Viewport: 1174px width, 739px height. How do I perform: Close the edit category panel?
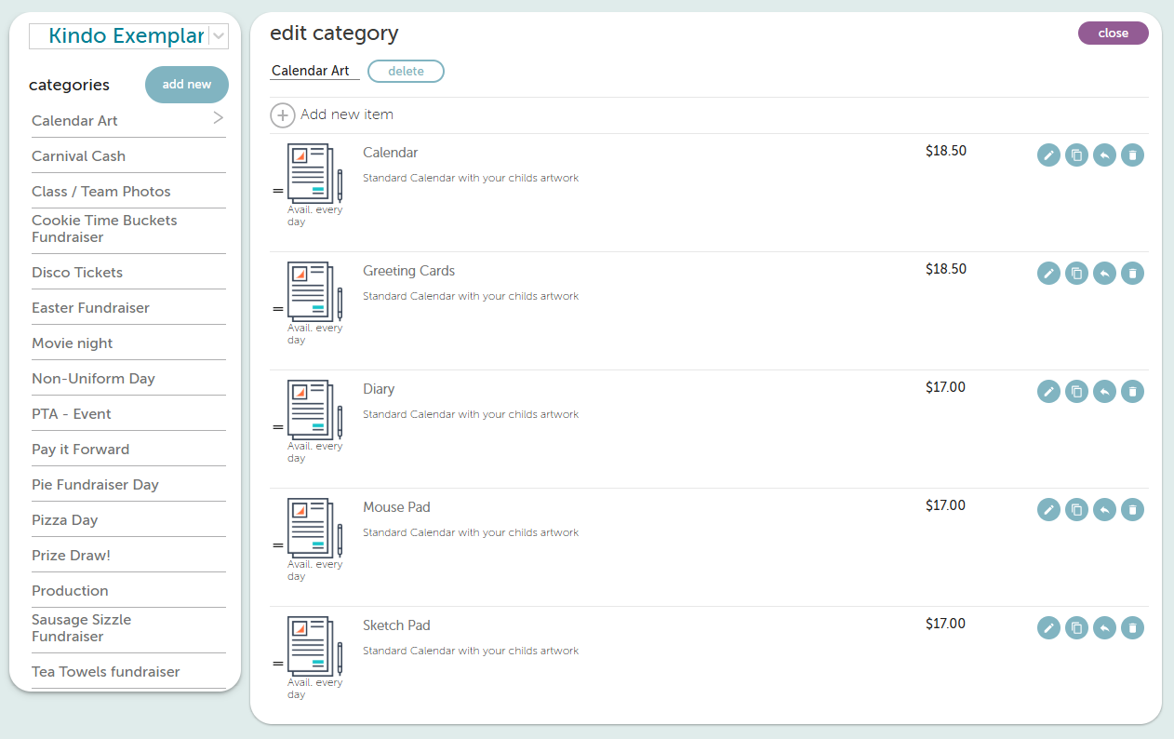pos(1113,34)
